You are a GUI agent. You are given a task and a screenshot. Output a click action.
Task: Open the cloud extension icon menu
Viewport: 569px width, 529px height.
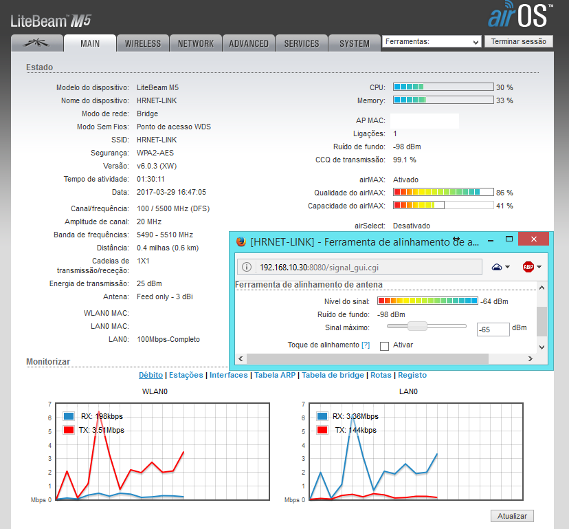(496, 267)
